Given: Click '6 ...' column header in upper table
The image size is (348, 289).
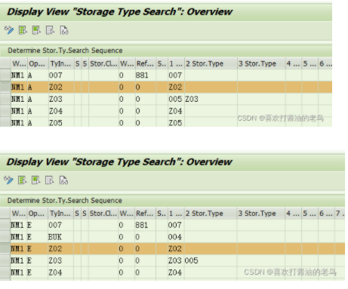Looking at the screenshot, I should [x=325, y=63].
